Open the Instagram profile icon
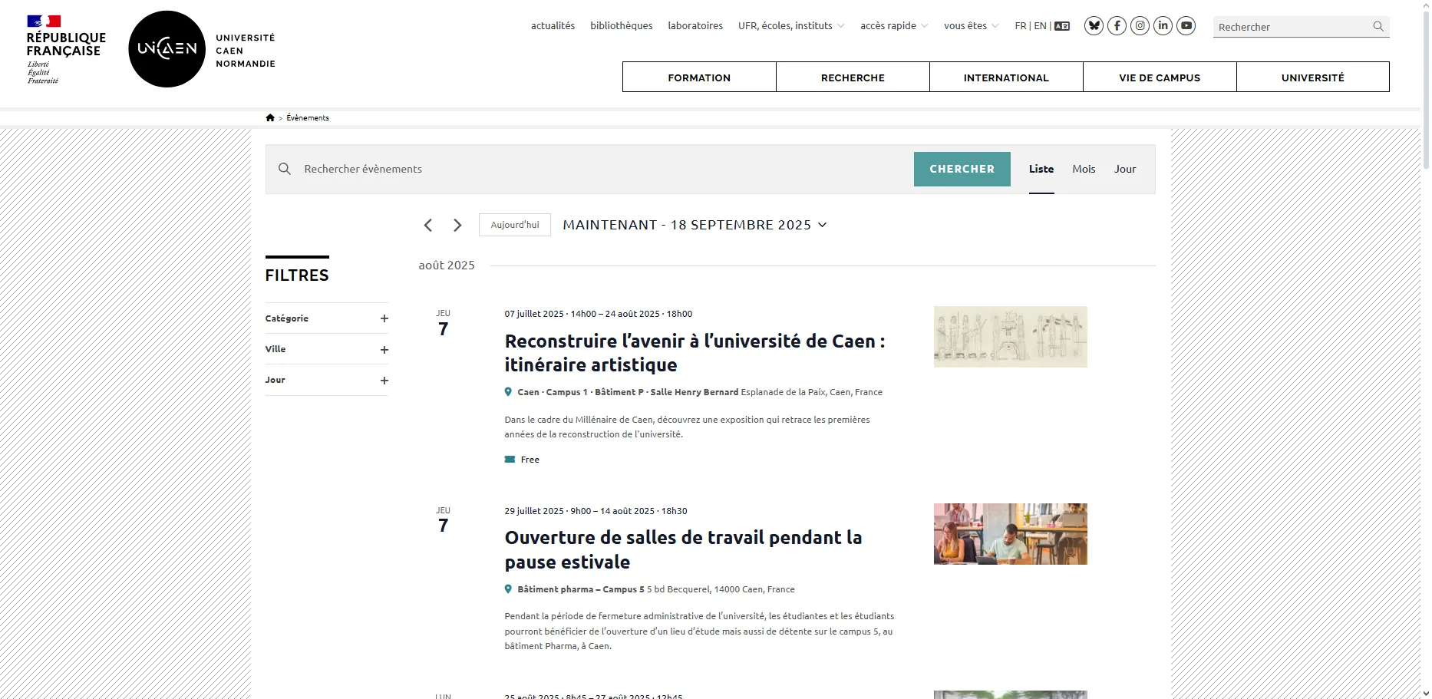 coord(1140,26)
